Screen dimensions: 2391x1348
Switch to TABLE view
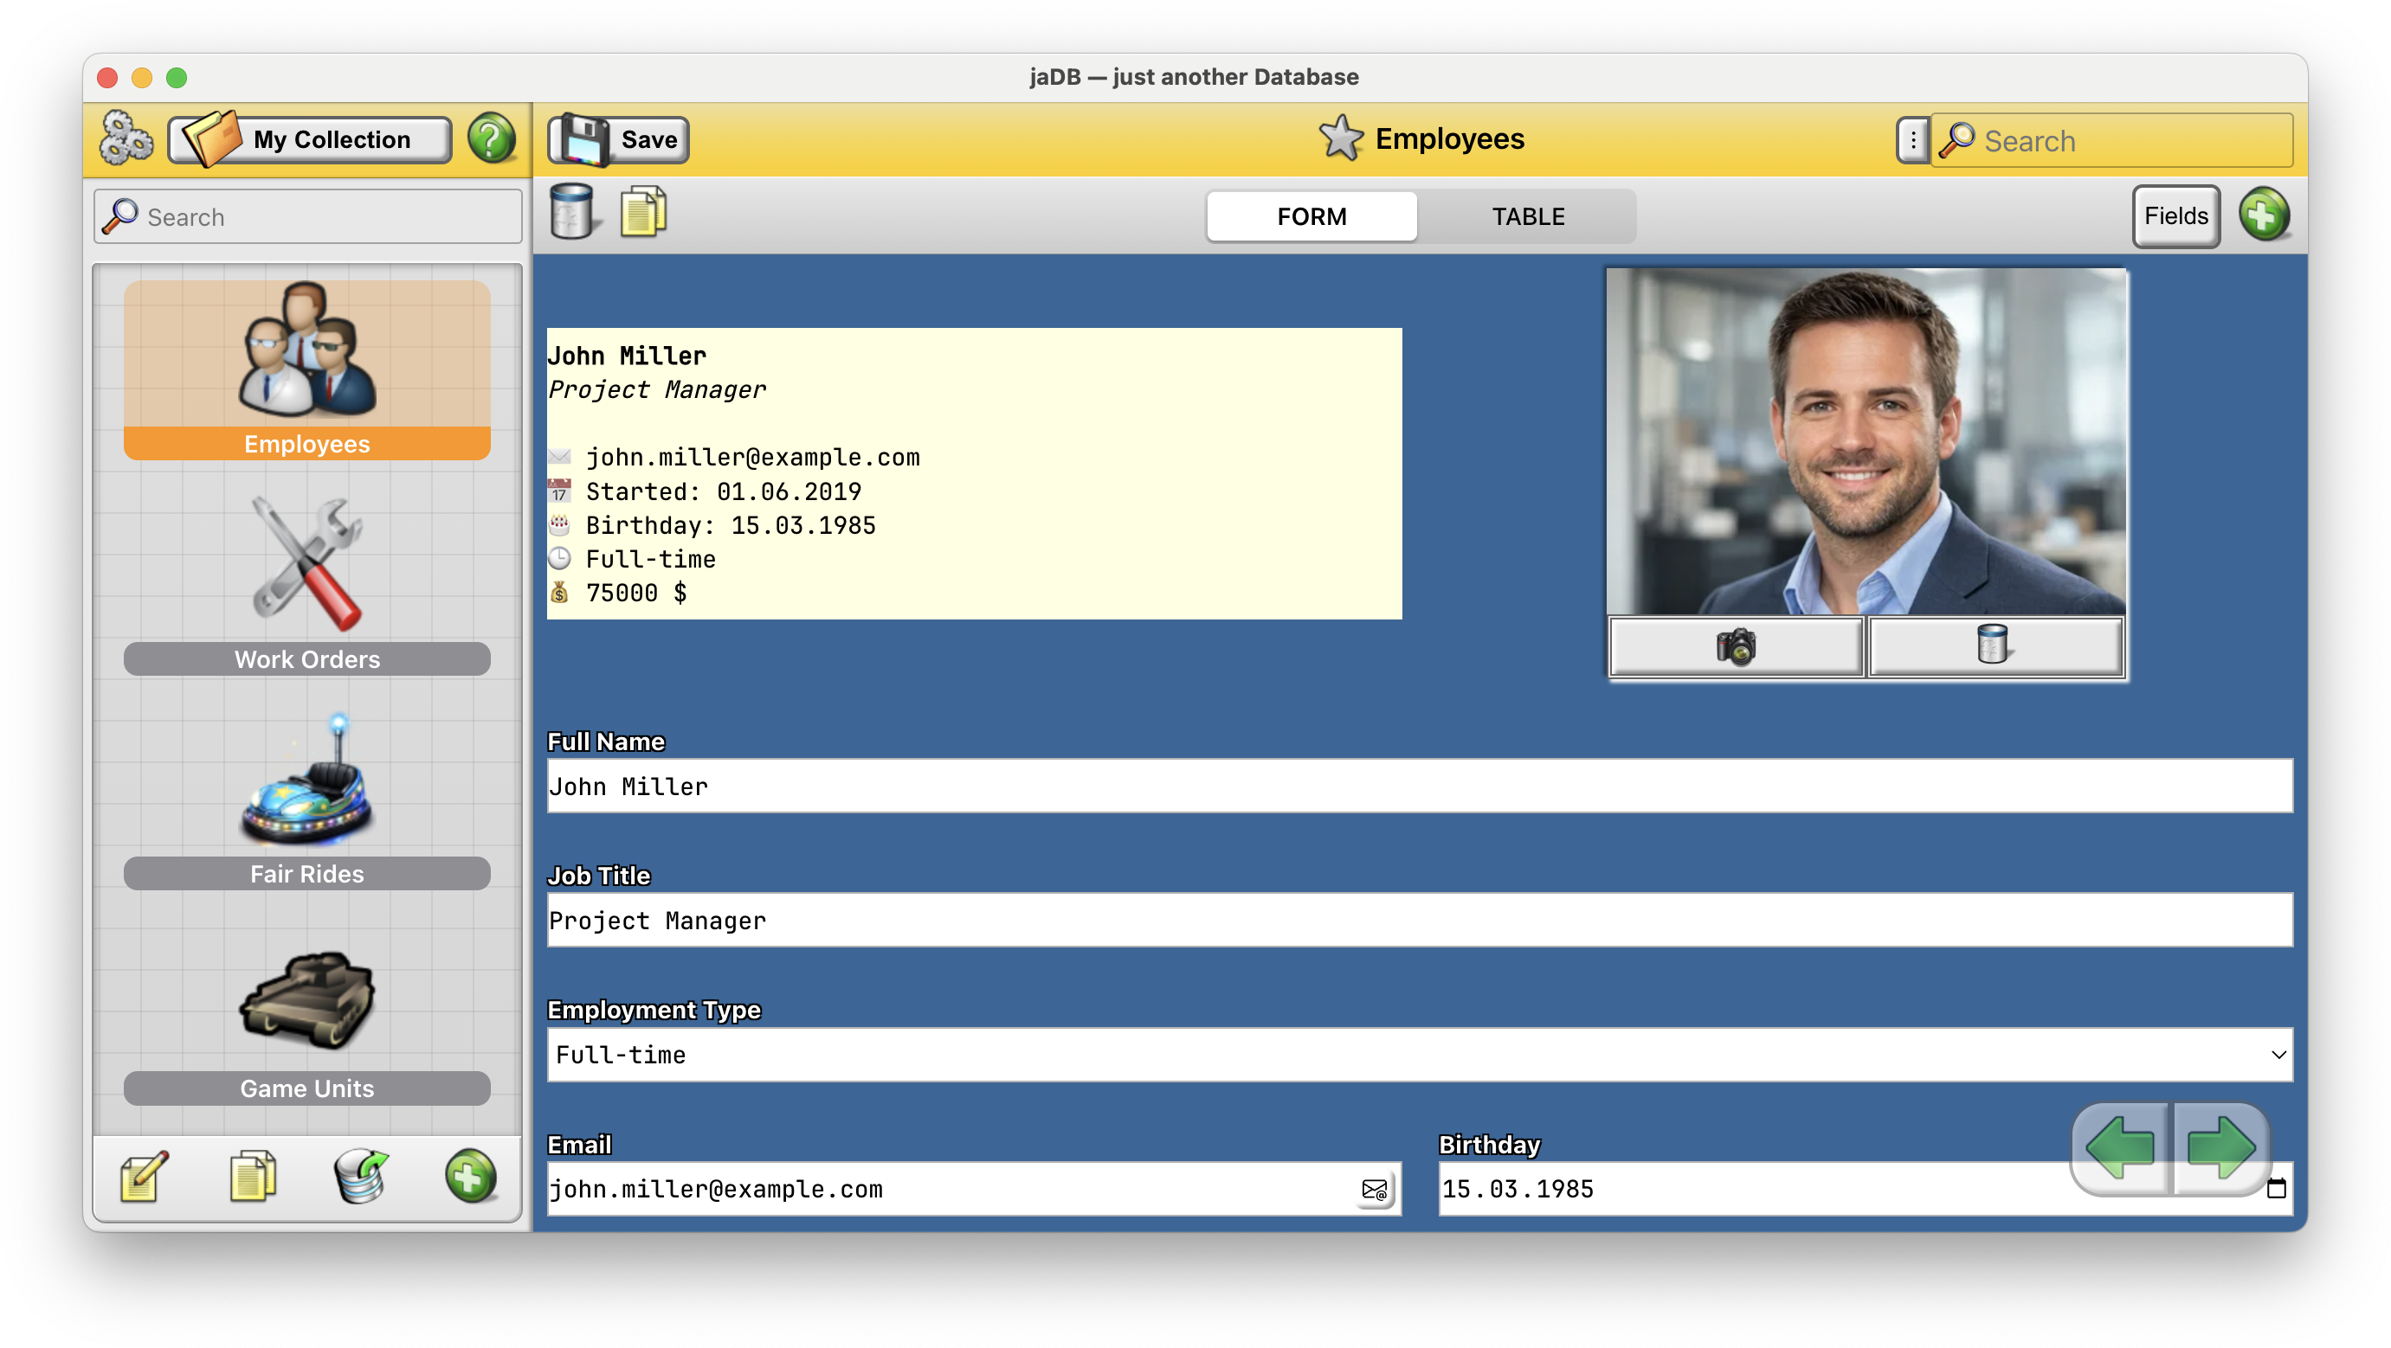pos(1527,216)
